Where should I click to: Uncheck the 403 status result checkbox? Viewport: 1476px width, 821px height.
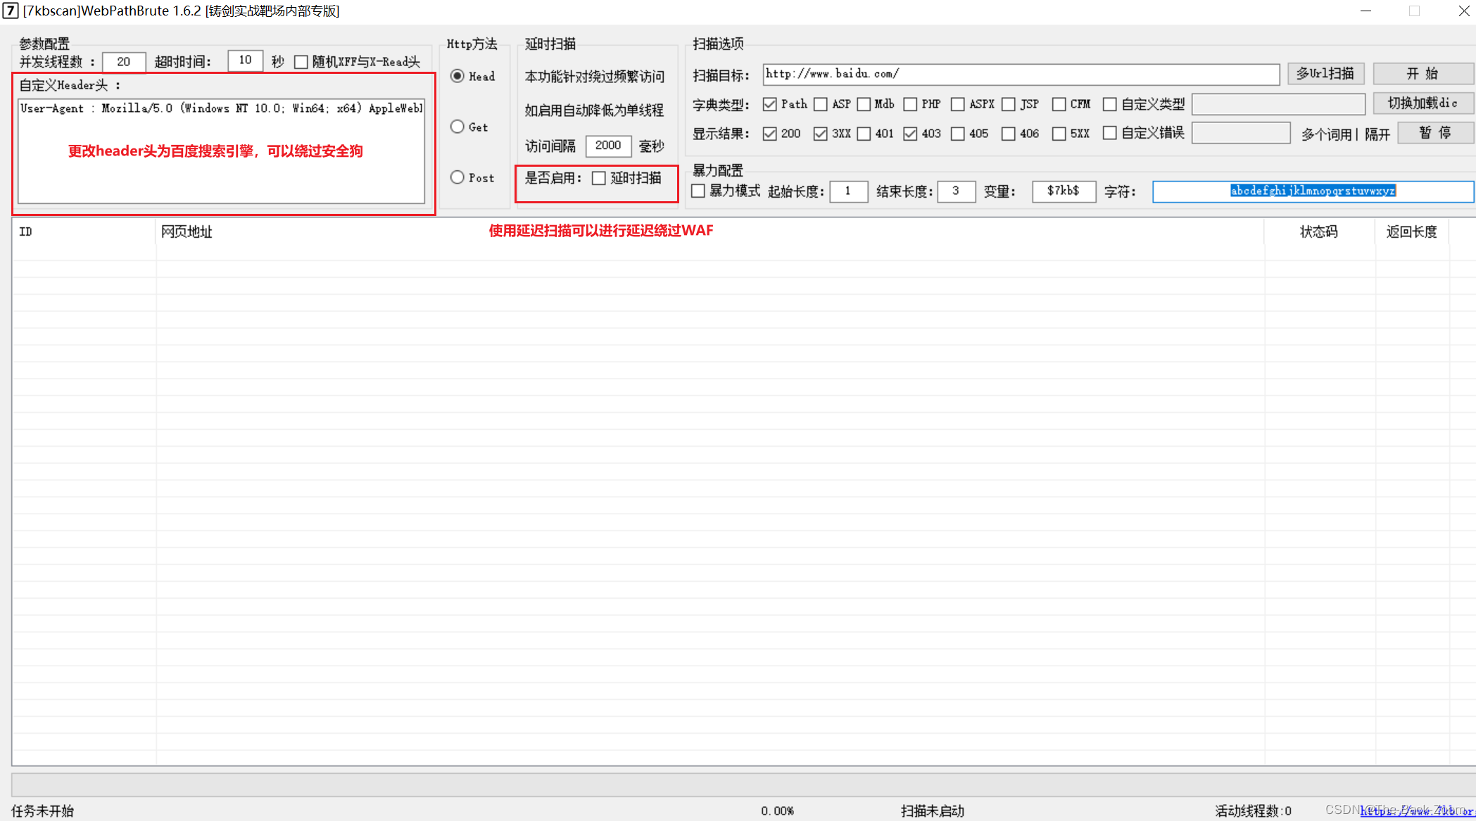coord(911,134)
